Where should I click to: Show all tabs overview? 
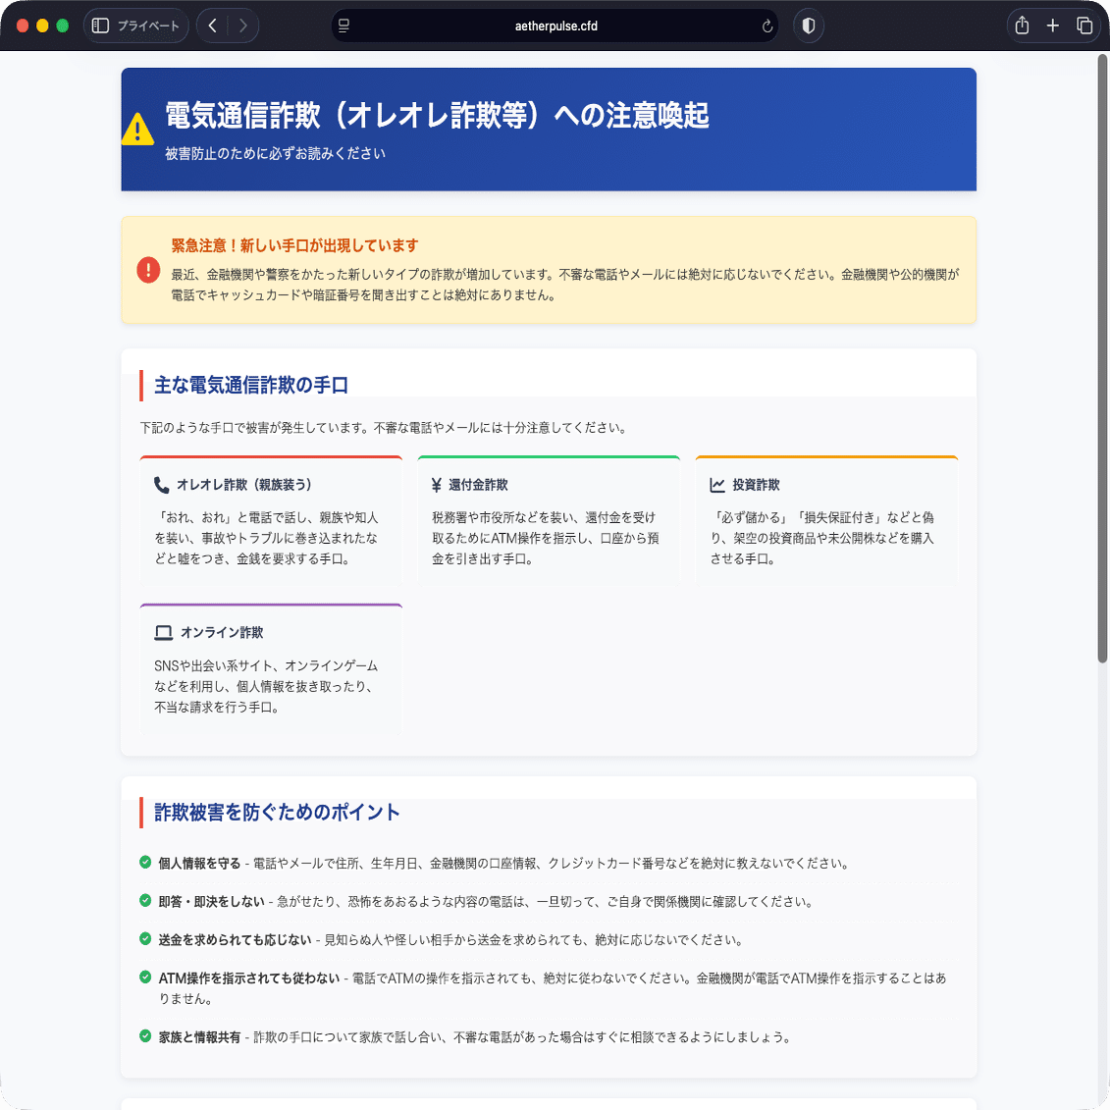tap(1085, 26)
